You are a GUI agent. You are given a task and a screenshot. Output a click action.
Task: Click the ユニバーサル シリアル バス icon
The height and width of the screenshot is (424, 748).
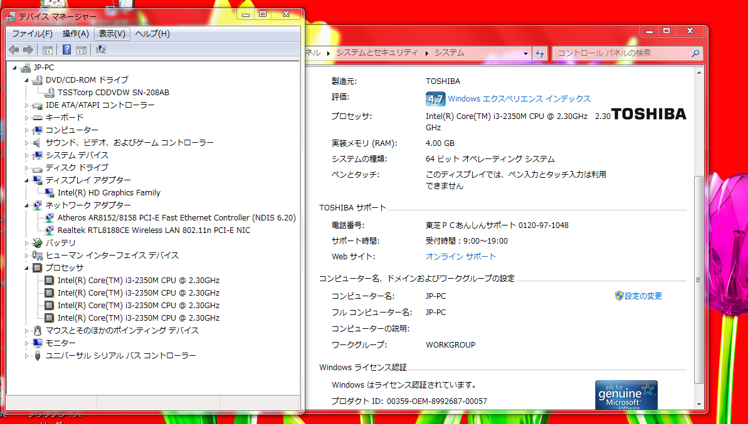(38, 355)
